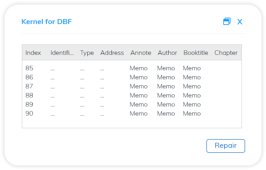Click the Repair button
The image size is (266, 170).
point(226,146)
